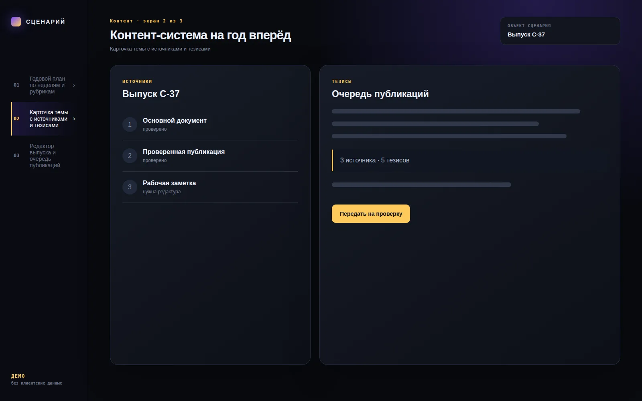Click status проверено under Основной документ
Screen dimensions: 642x401
[x=154, y=129]
